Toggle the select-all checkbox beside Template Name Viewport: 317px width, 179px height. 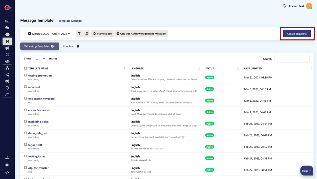[x=25, y=68]
